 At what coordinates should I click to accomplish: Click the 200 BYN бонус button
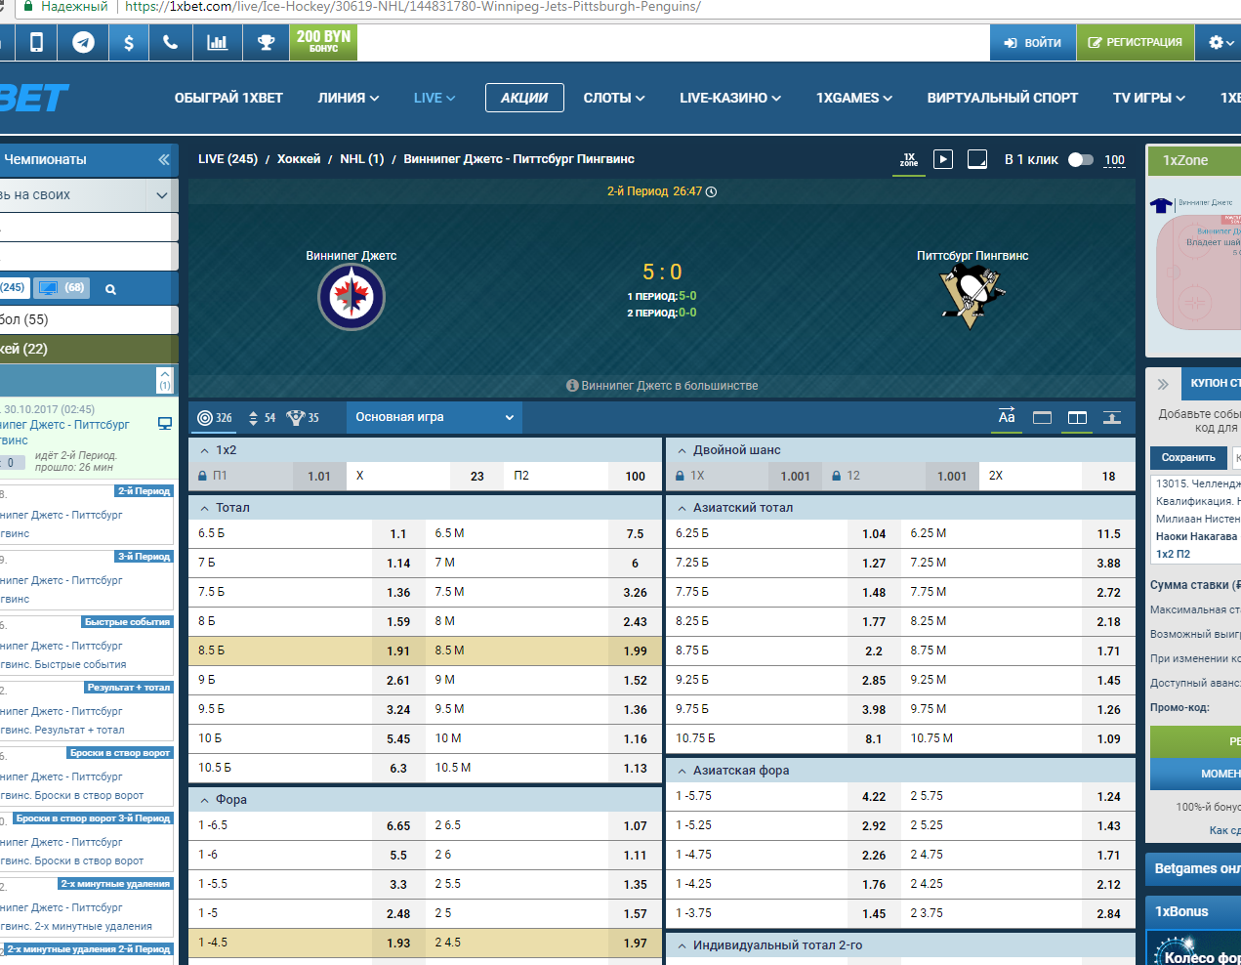coord(323,42)
